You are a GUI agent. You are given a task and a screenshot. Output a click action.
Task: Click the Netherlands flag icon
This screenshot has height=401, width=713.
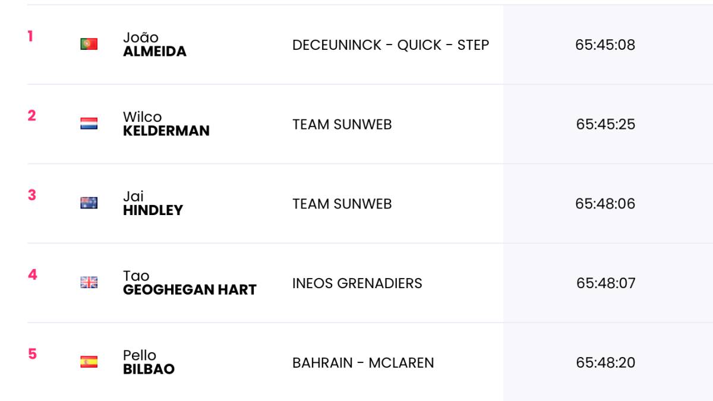point(89,124)
